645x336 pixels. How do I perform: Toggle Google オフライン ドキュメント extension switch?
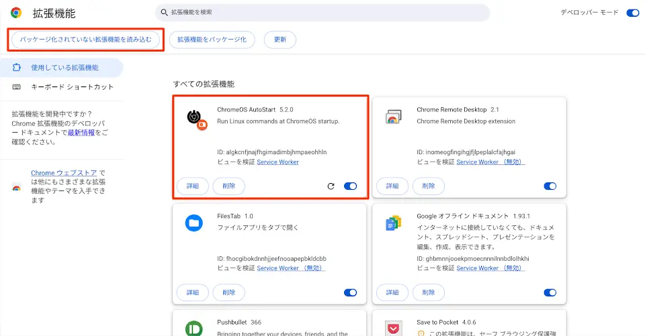coord(550,292)
